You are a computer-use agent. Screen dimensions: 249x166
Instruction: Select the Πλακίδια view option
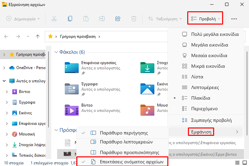[200, 98]
